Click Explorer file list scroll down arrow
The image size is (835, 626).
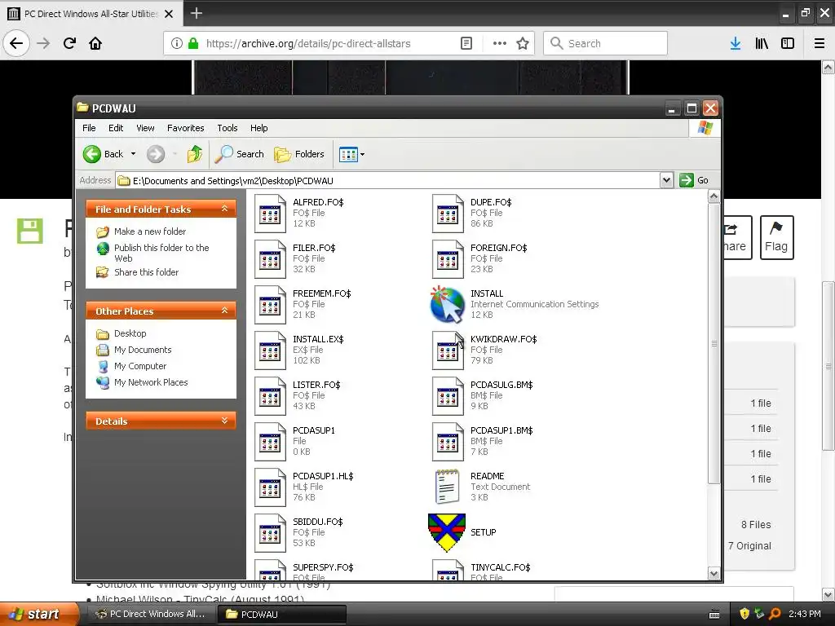(x=714, y=573)
